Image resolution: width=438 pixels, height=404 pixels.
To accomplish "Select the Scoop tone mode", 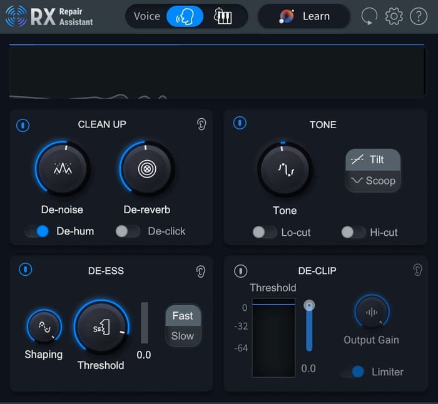I will [373, 181].
